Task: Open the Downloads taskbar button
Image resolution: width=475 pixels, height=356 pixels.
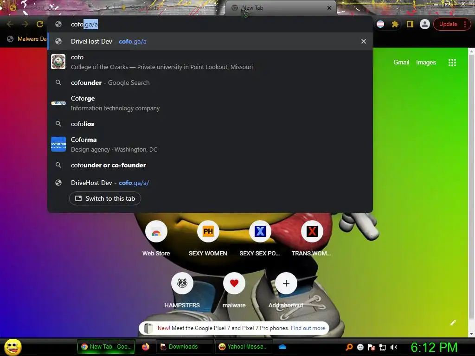Action: (184, 347)
